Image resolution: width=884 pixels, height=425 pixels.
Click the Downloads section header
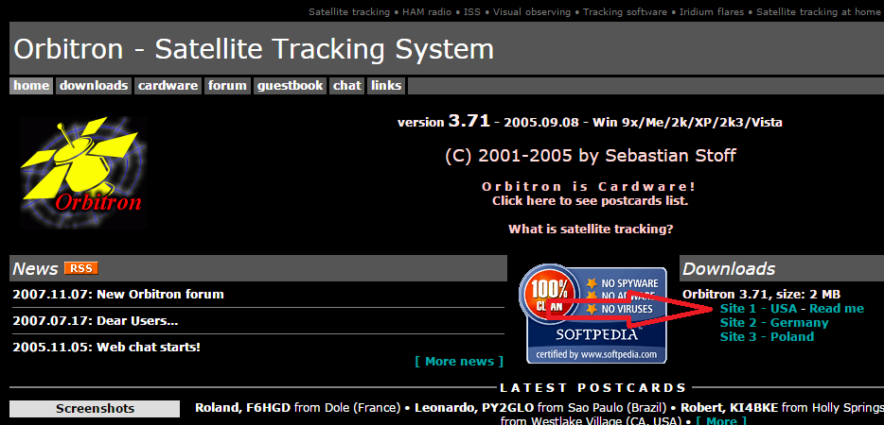point(782,268)
